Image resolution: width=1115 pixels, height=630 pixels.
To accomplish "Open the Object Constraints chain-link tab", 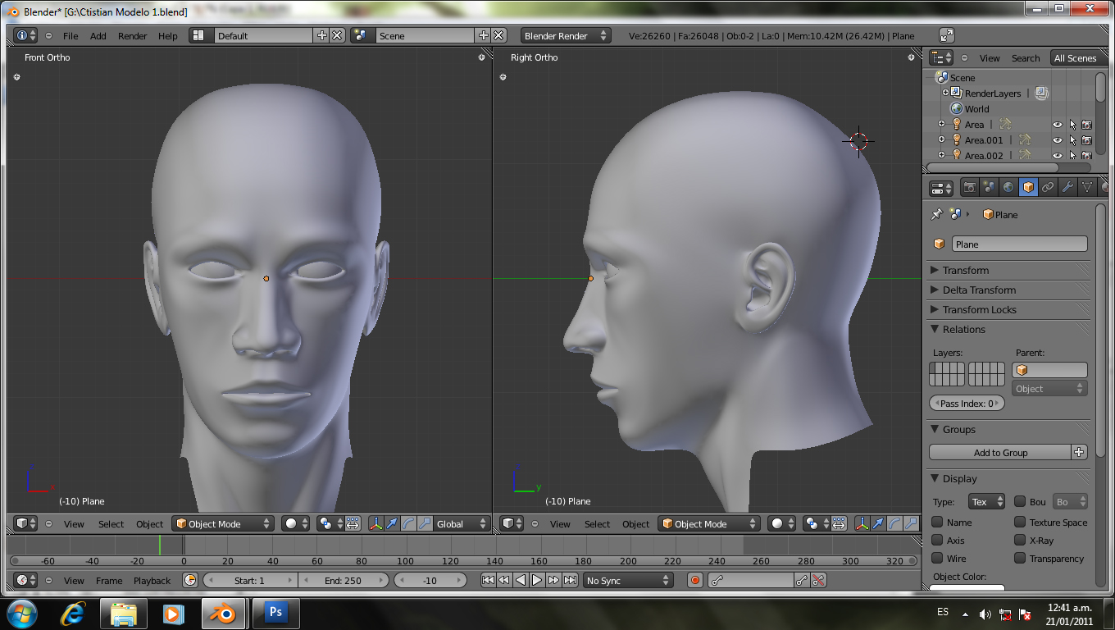I will click(1048, 188).
